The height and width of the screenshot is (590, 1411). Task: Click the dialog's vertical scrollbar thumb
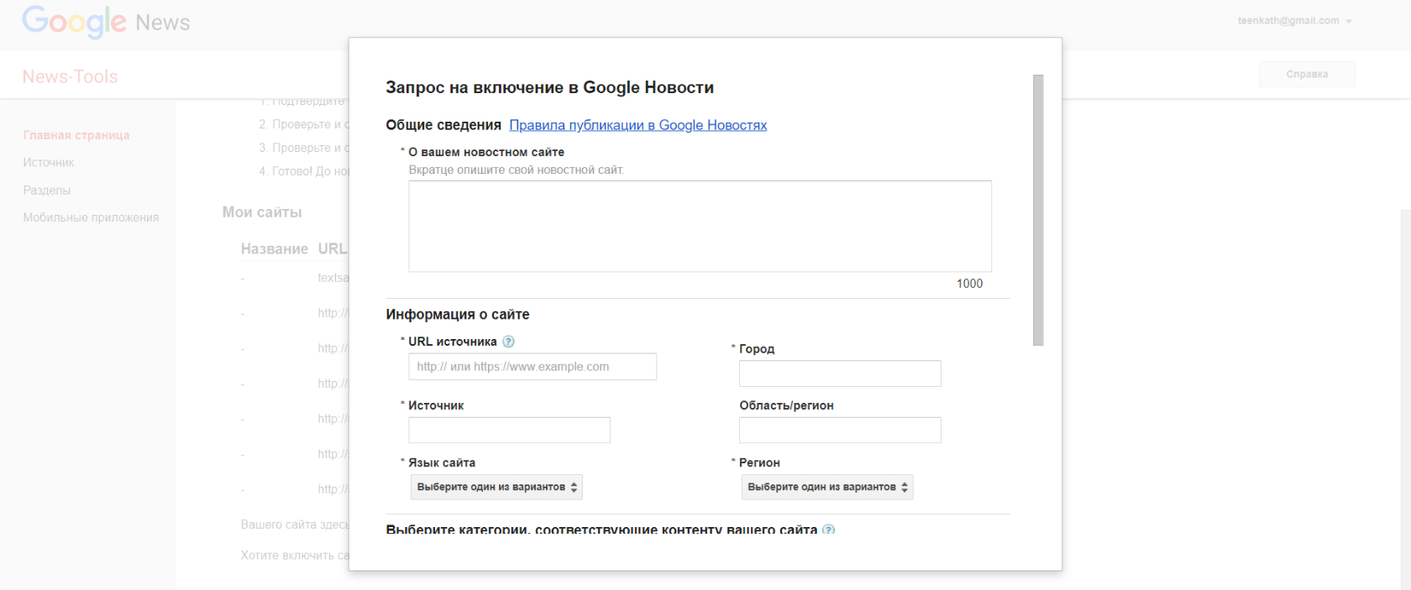click(x=1038, y=210)
